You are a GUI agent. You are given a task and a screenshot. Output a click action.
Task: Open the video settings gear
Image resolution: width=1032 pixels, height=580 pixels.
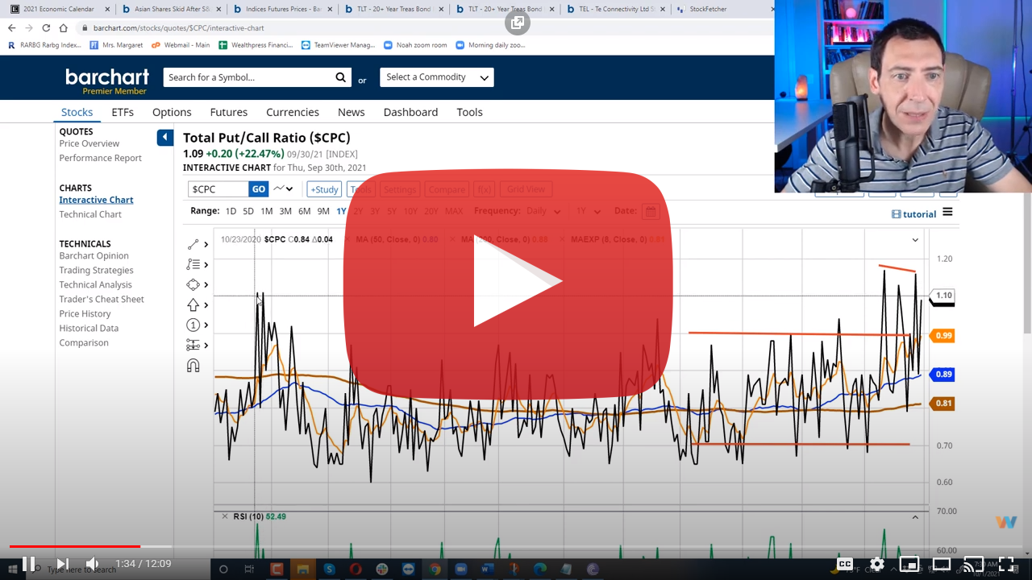(877, 564)
